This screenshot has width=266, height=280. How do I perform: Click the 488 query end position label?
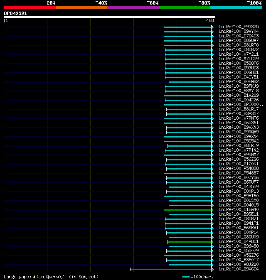210,20
